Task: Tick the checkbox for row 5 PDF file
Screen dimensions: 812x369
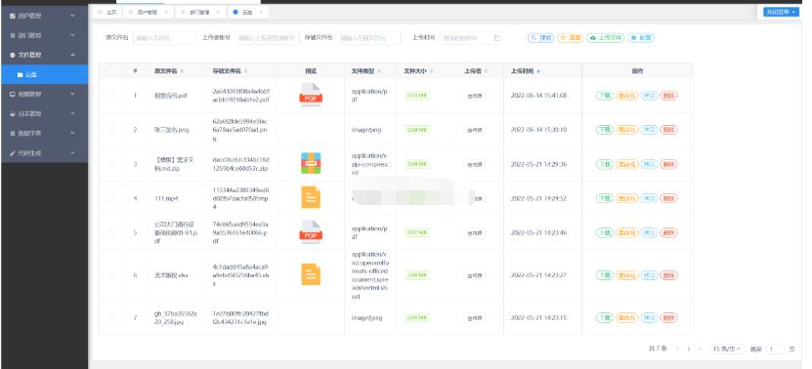Action: tap(110, 233)
